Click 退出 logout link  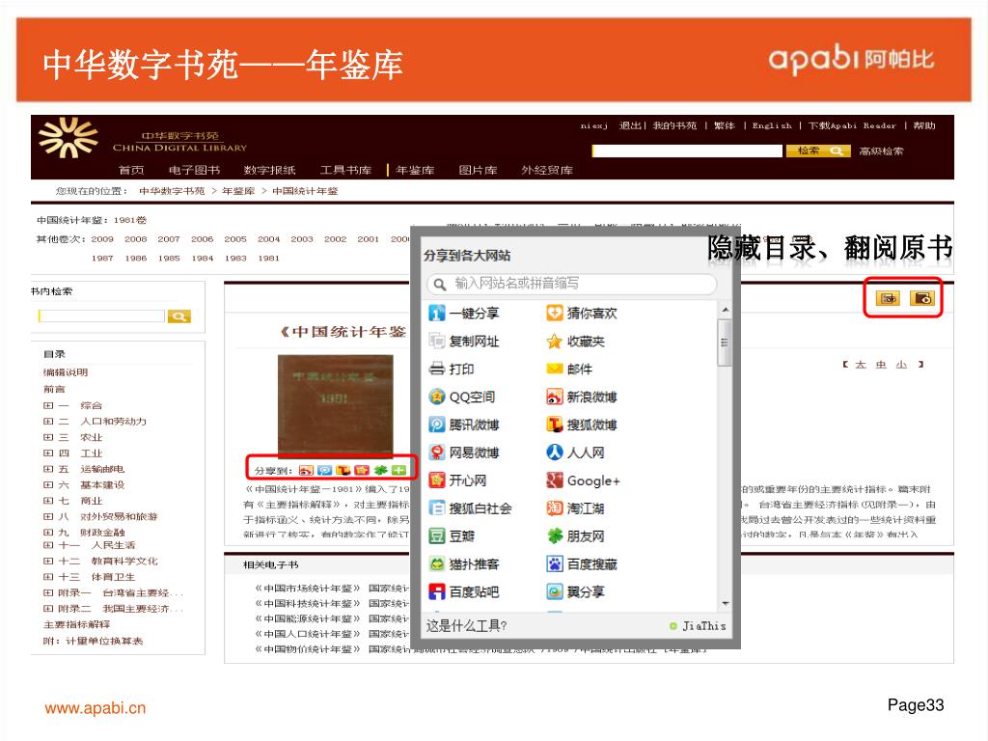point(629,125)
